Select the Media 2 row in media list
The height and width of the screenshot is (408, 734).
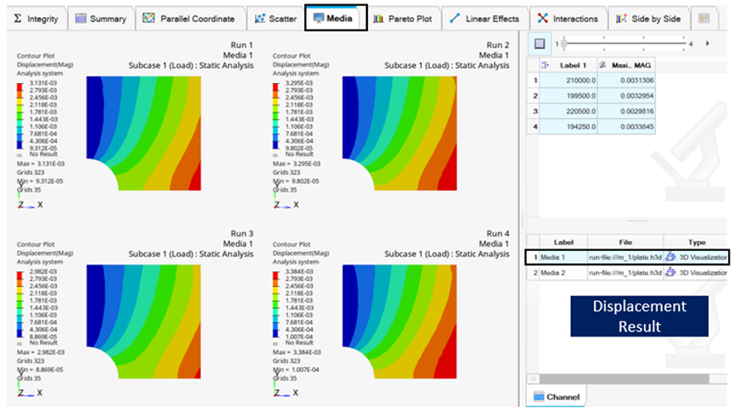pos(627,273)
